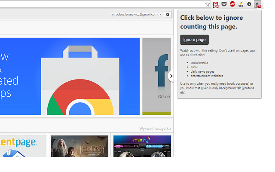Open the Pocket extension icon
Viewport: 275px width, 172px height.
224,4
